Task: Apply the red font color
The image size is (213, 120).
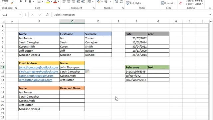Action: (x=55, y=2)
